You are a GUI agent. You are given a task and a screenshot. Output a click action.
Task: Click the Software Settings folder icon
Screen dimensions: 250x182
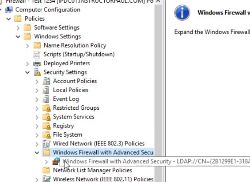coord(27,27)
